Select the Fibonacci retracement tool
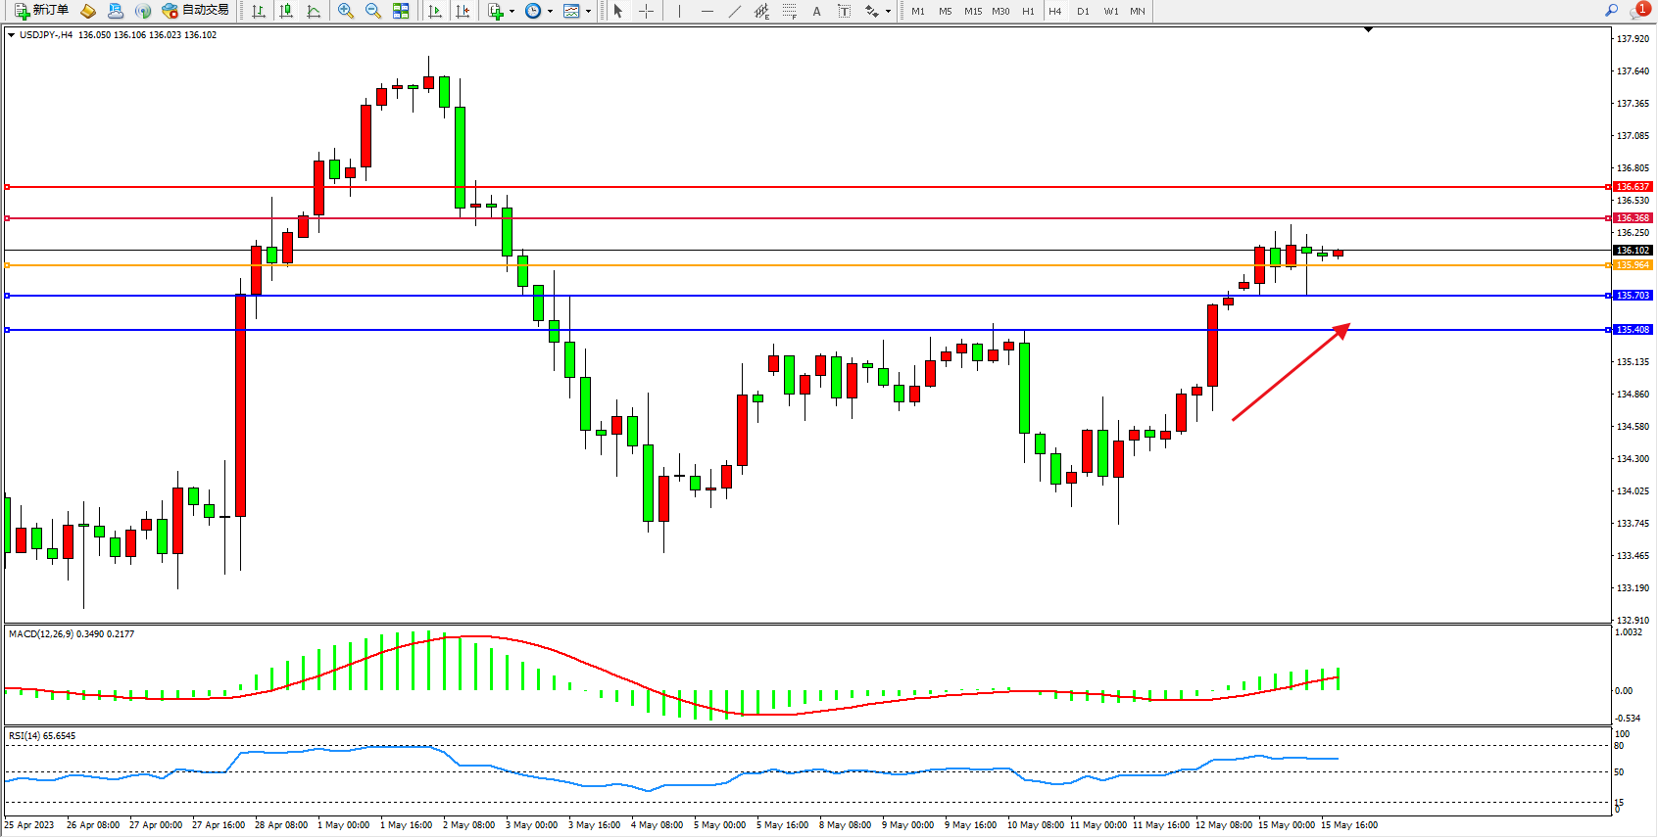Screen dimensions: 1658x838 [789, 11]
